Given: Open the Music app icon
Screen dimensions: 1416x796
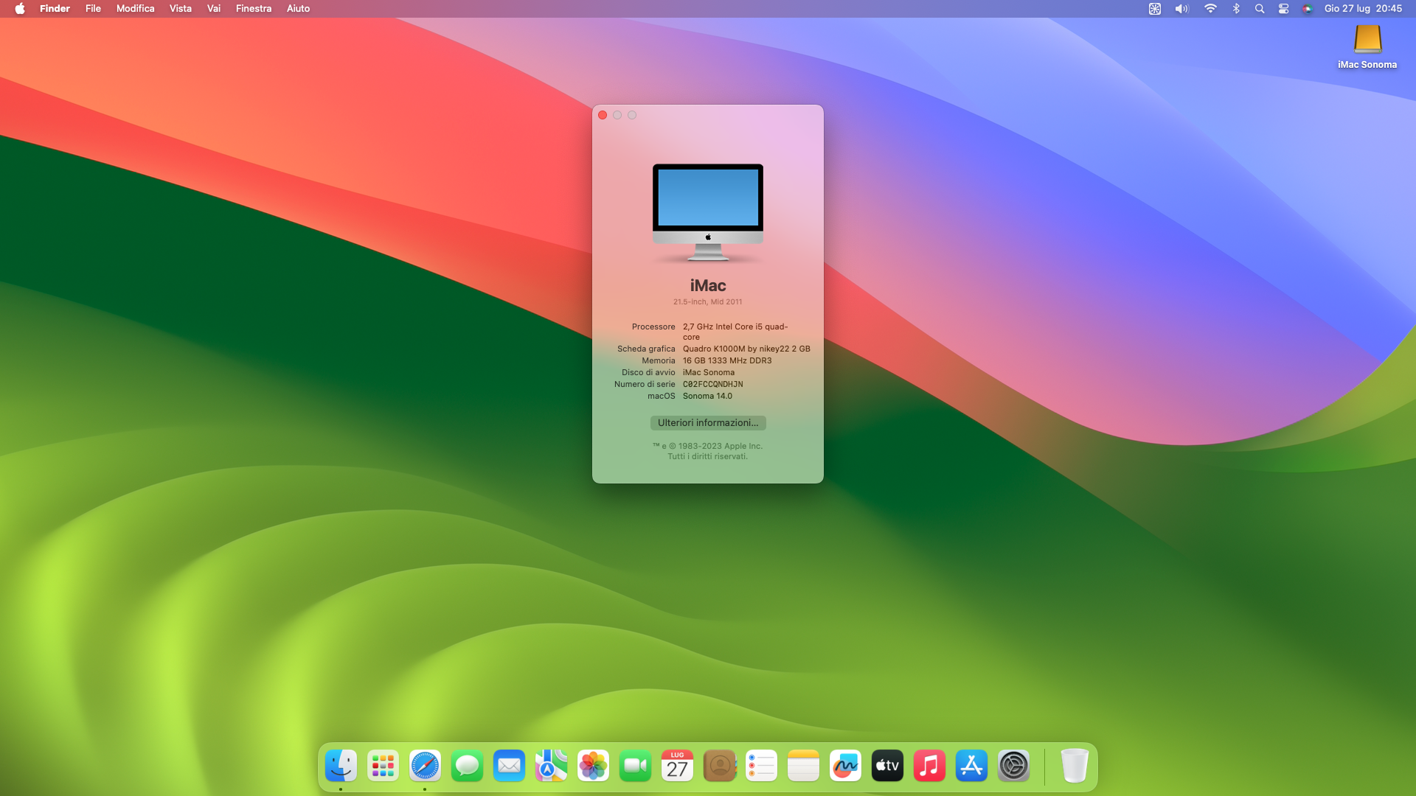Looking at the screenshot, I should [x=929, y=766].
